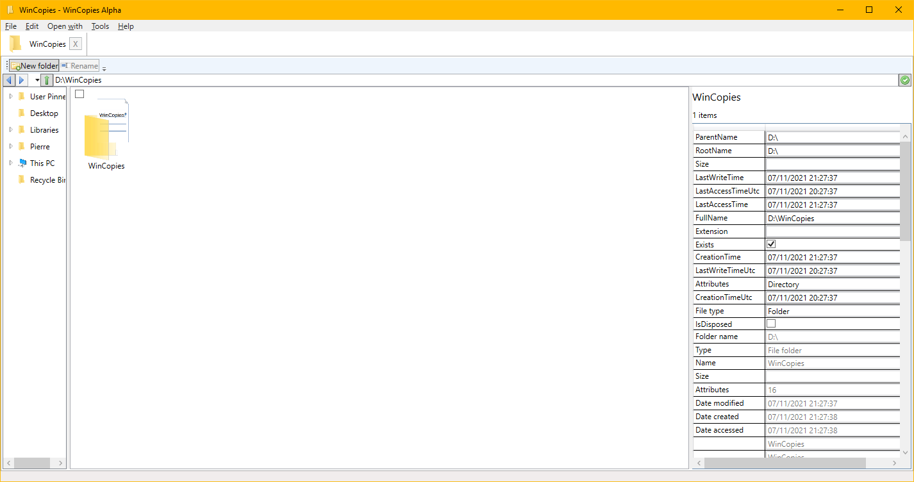Toggle the Exists property checkbox
The width and height of the screenshot is (914, 482).
pyautogui.click(x=771, y=244)
